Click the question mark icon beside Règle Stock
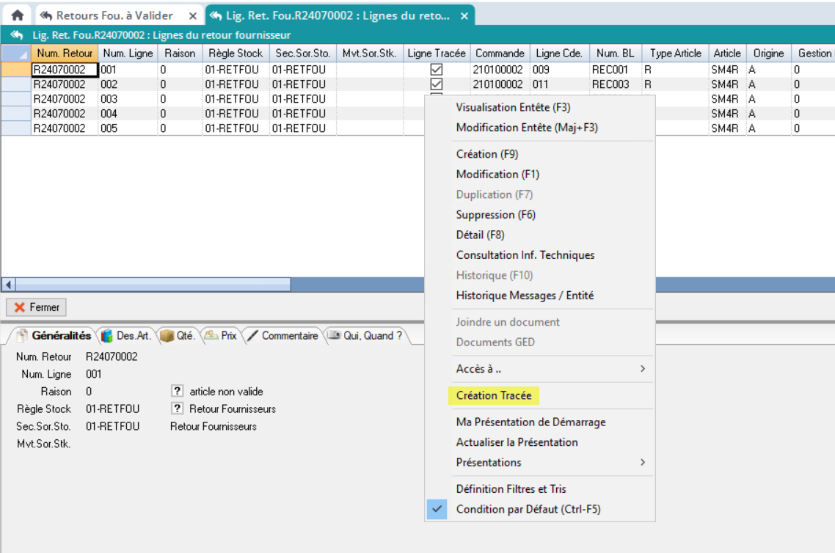Image resolution: width=835 pixels, height=553 pixels. tap(177, 409)
